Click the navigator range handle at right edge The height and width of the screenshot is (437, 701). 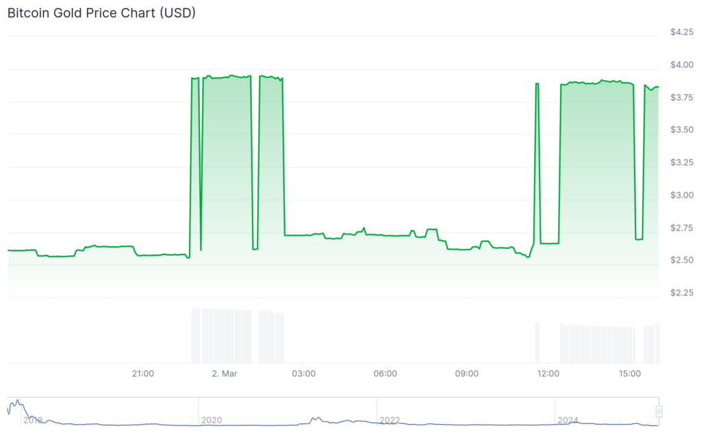coord(659,411)
